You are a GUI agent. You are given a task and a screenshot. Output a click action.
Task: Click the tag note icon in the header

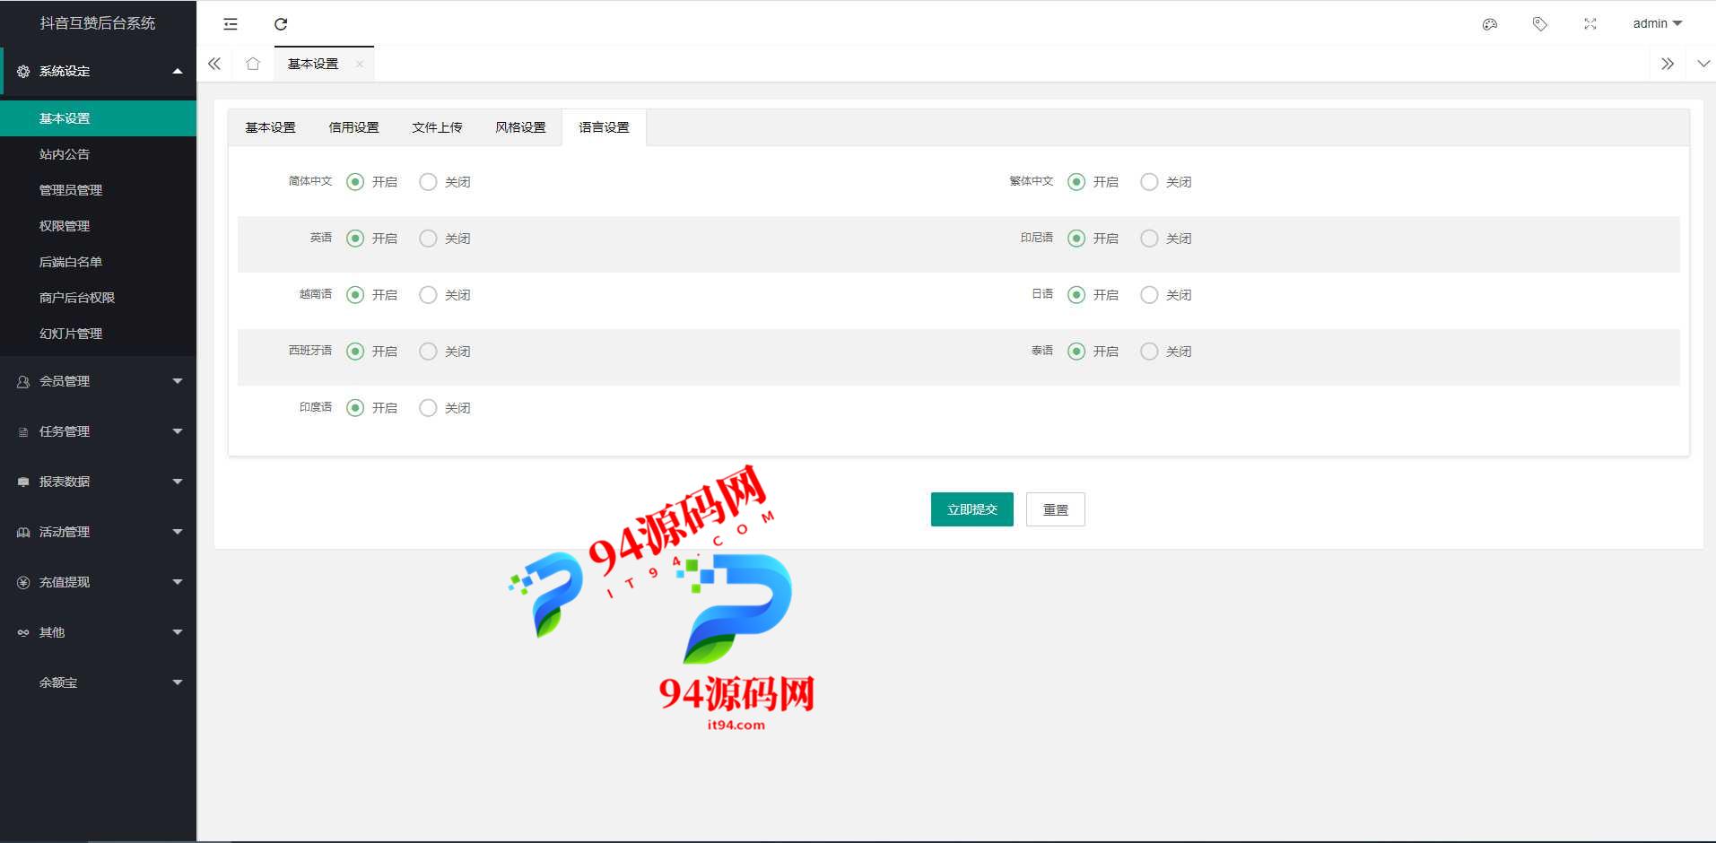(1540, 24)
